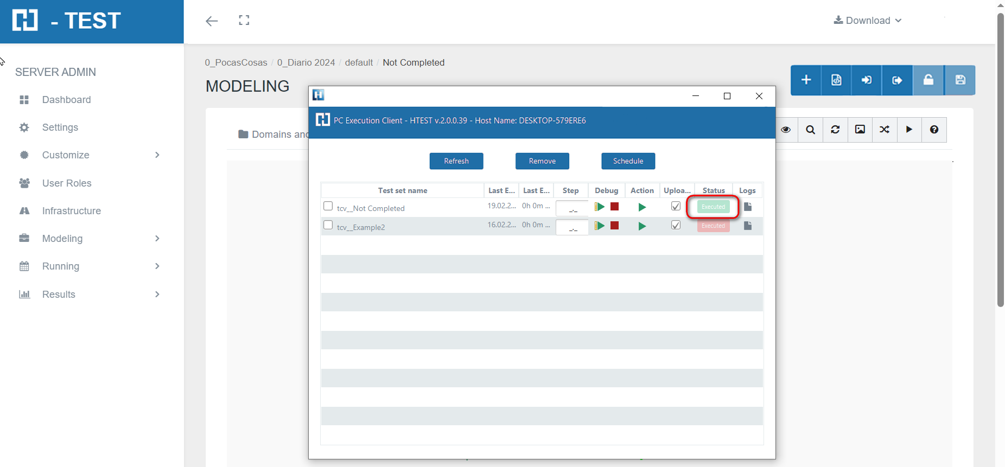Click the blue plus add icon
This screenshot has height=467, width=1005.
[806, 80]
